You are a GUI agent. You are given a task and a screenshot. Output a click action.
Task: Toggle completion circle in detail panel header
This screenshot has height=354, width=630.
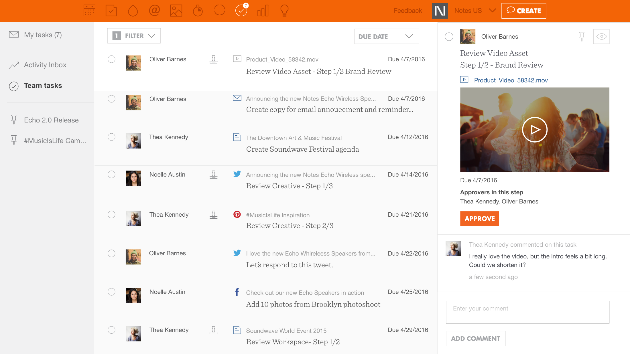point(449,37)
